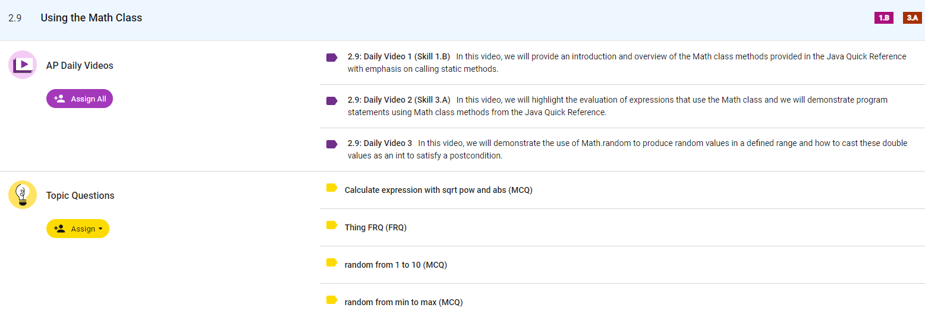This screenshot has width=925, height=317.
Task: Click yellow tag beside random from 1 to 10
Action: pyautogui.click(x=332, y=263)
